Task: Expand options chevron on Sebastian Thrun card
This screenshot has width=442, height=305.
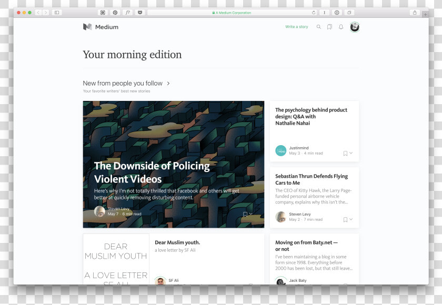Action: (351, 219)
